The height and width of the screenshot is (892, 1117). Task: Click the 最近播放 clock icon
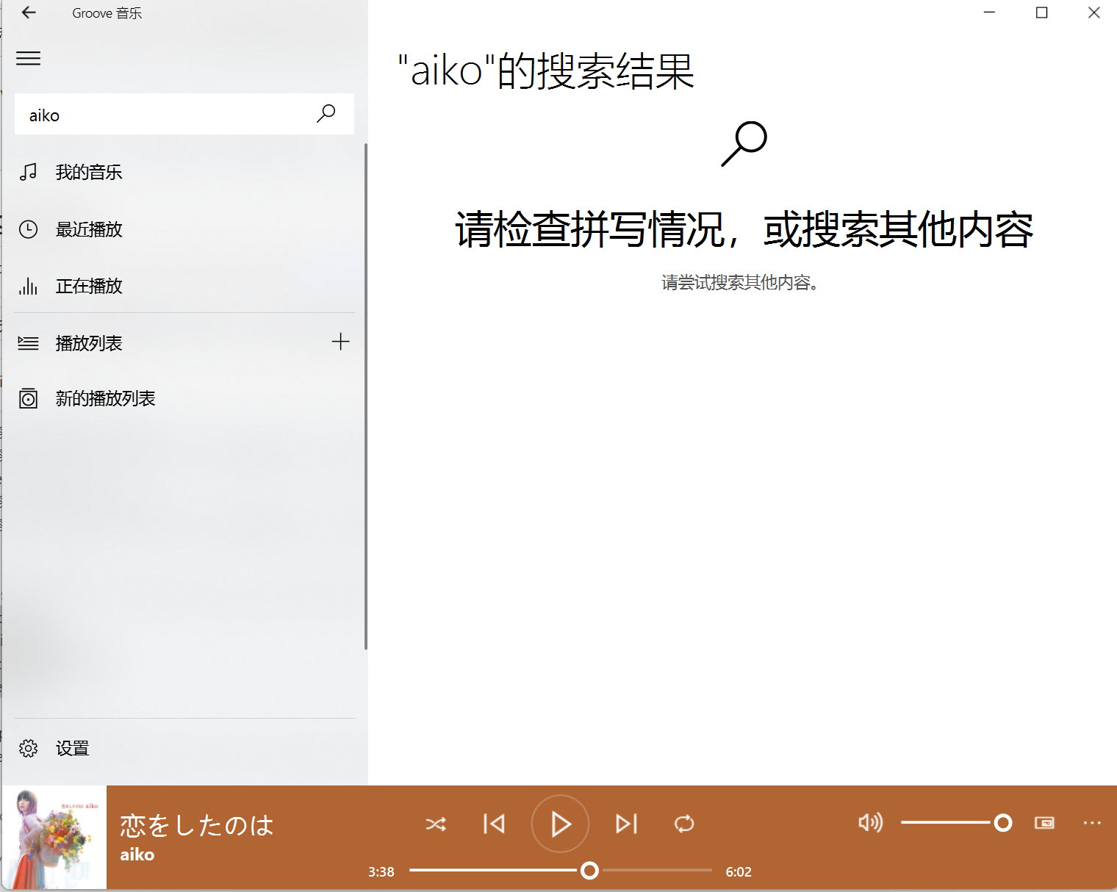[28, 229]
